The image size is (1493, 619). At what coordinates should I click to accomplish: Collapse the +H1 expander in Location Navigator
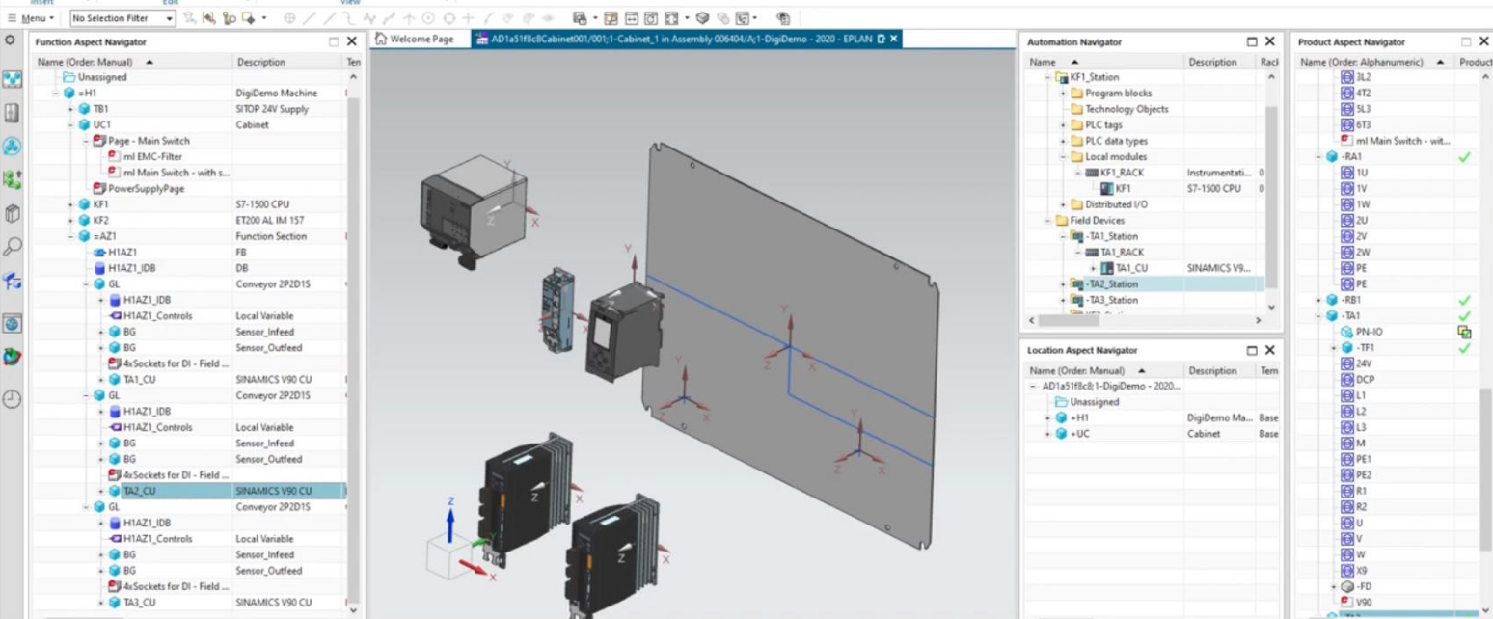point(1048,418)
